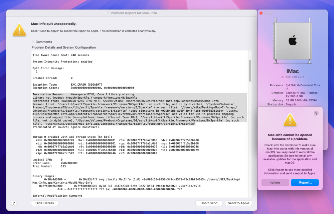Click 'Crashed Thread: 0' line
The image size is (334, 214).
[52, 78]
